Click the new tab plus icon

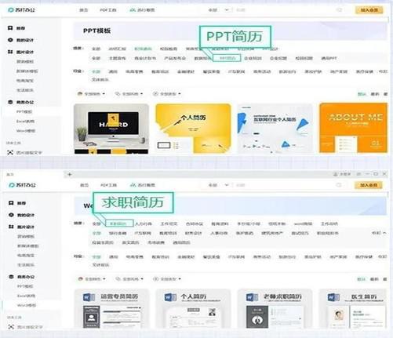tap(70, 174)
